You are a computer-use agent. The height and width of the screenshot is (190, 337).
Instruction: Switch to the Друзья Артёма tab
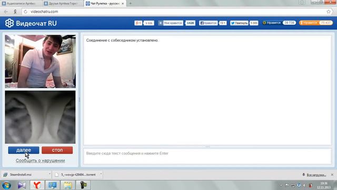(x=63, y=4)
